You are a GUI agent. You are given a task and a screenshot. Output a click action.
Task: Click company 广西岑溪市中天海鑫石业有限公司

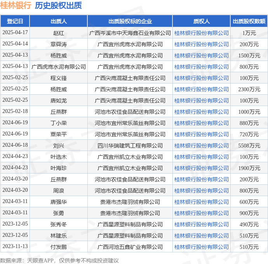coord(130,33)
